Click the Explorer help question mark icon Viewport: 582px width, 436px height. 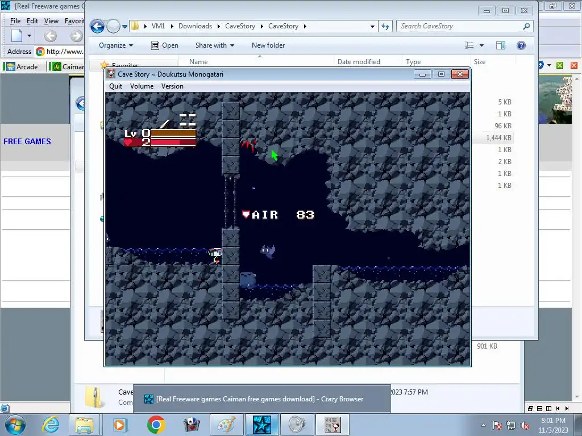(x=521, y=45)
